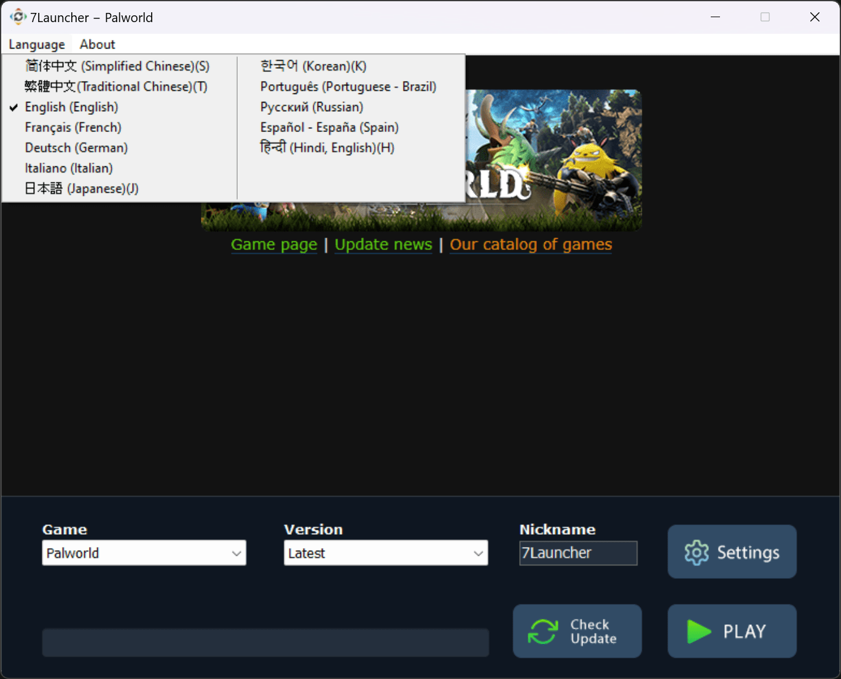
Task: Open the Update news link
Action: tap(383, 244)
